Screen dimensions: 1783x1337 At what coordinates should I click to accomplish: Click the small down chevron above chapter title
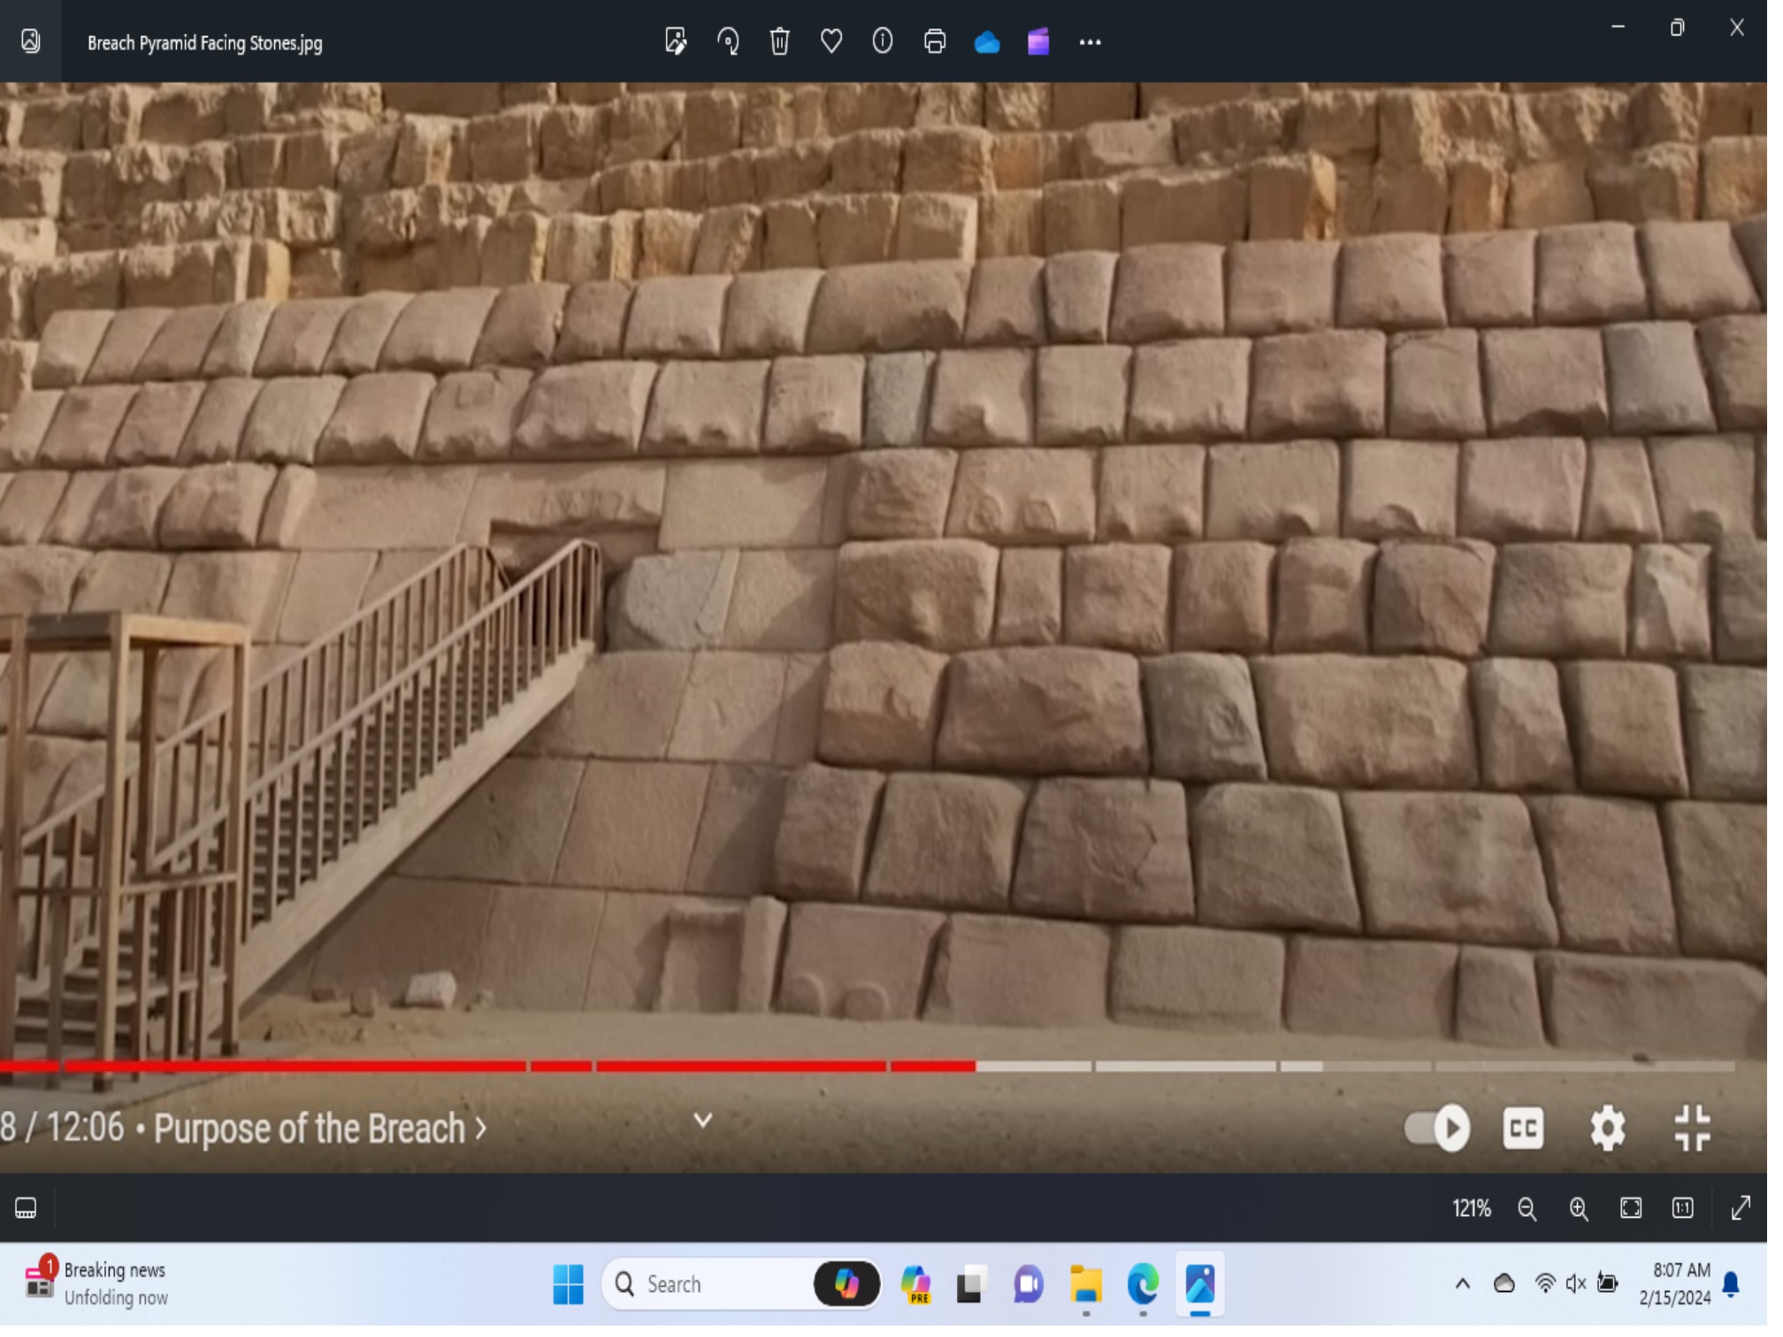point(708,1130)
